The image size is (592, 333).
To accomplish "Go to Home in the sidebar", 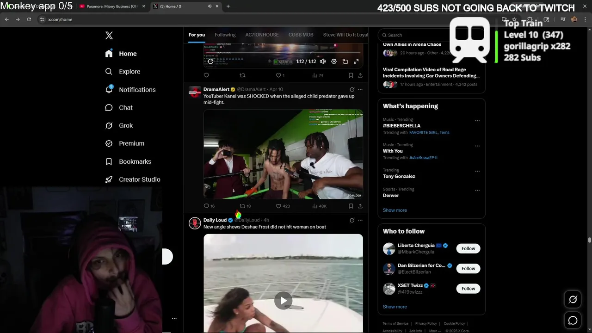I will pyautogui.click(x=121, y=54).
